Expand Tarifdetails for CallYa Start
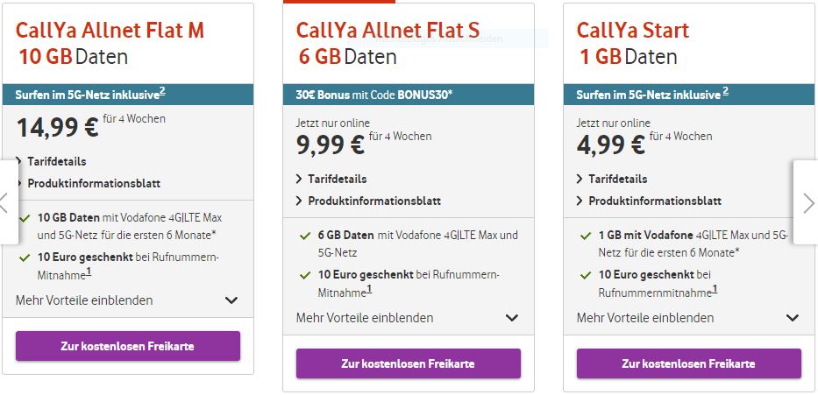This screenshot has height=395, width=818. pyautogui.click(x=617, y=179)
